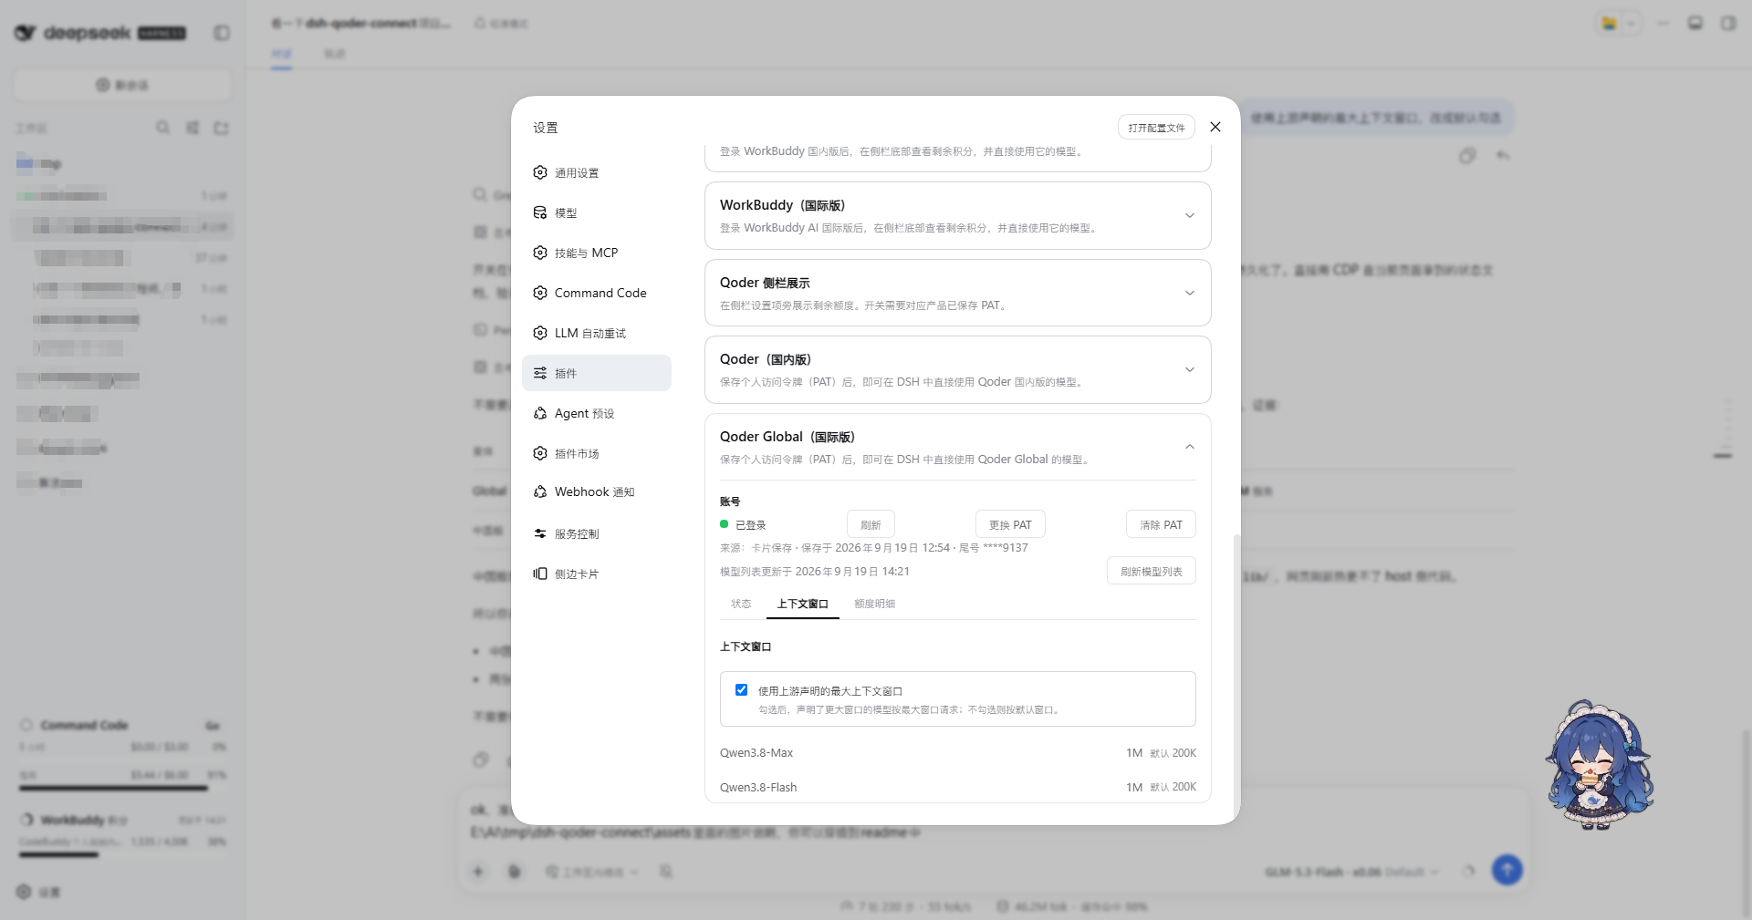Click the copy icon under the chat message
The height and width of the screenshot is (920, 1752).
(x=1467, y=156)
